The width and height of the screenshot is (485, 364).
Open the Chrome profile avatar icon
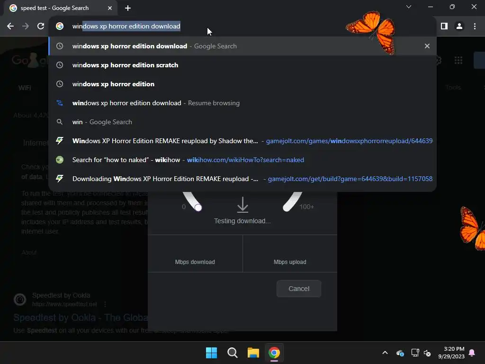[459, 27]
